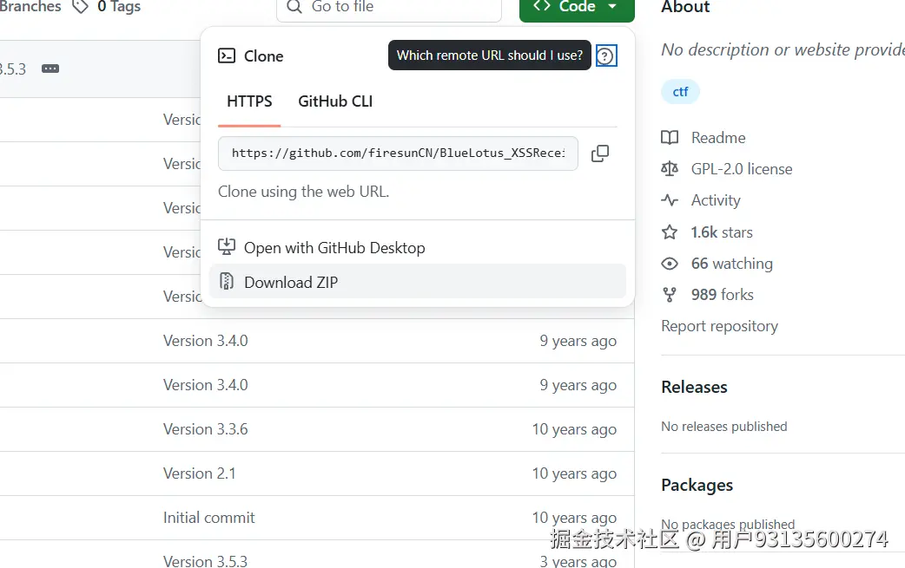Select the HTTPS clone tab

click(249, 101)
